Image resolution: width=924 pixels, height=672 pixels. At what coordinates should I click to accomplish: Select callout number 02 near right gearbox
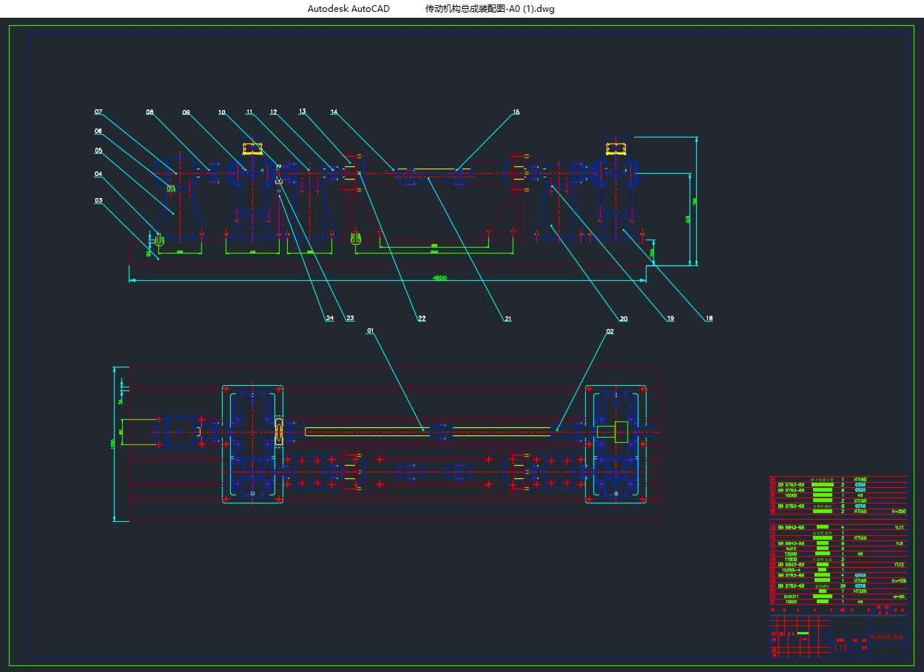click(610, 332)
